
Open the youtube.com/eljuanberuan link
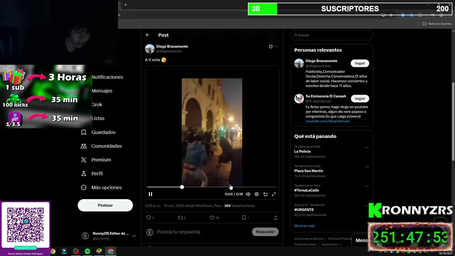[x=328, y=121]
